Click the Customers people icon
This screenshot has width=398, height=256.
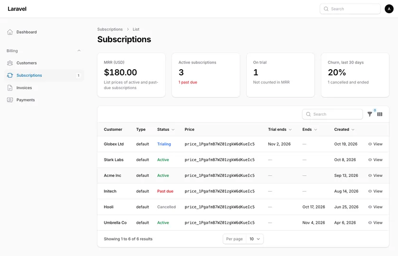click(10, 63)
